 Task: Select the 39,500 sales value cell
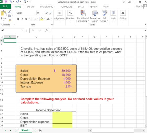[62, 71]
